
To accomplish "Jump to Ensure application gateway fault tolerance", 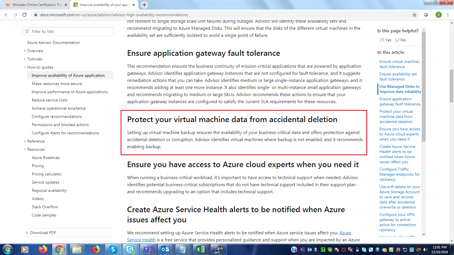I will [400, 101].
